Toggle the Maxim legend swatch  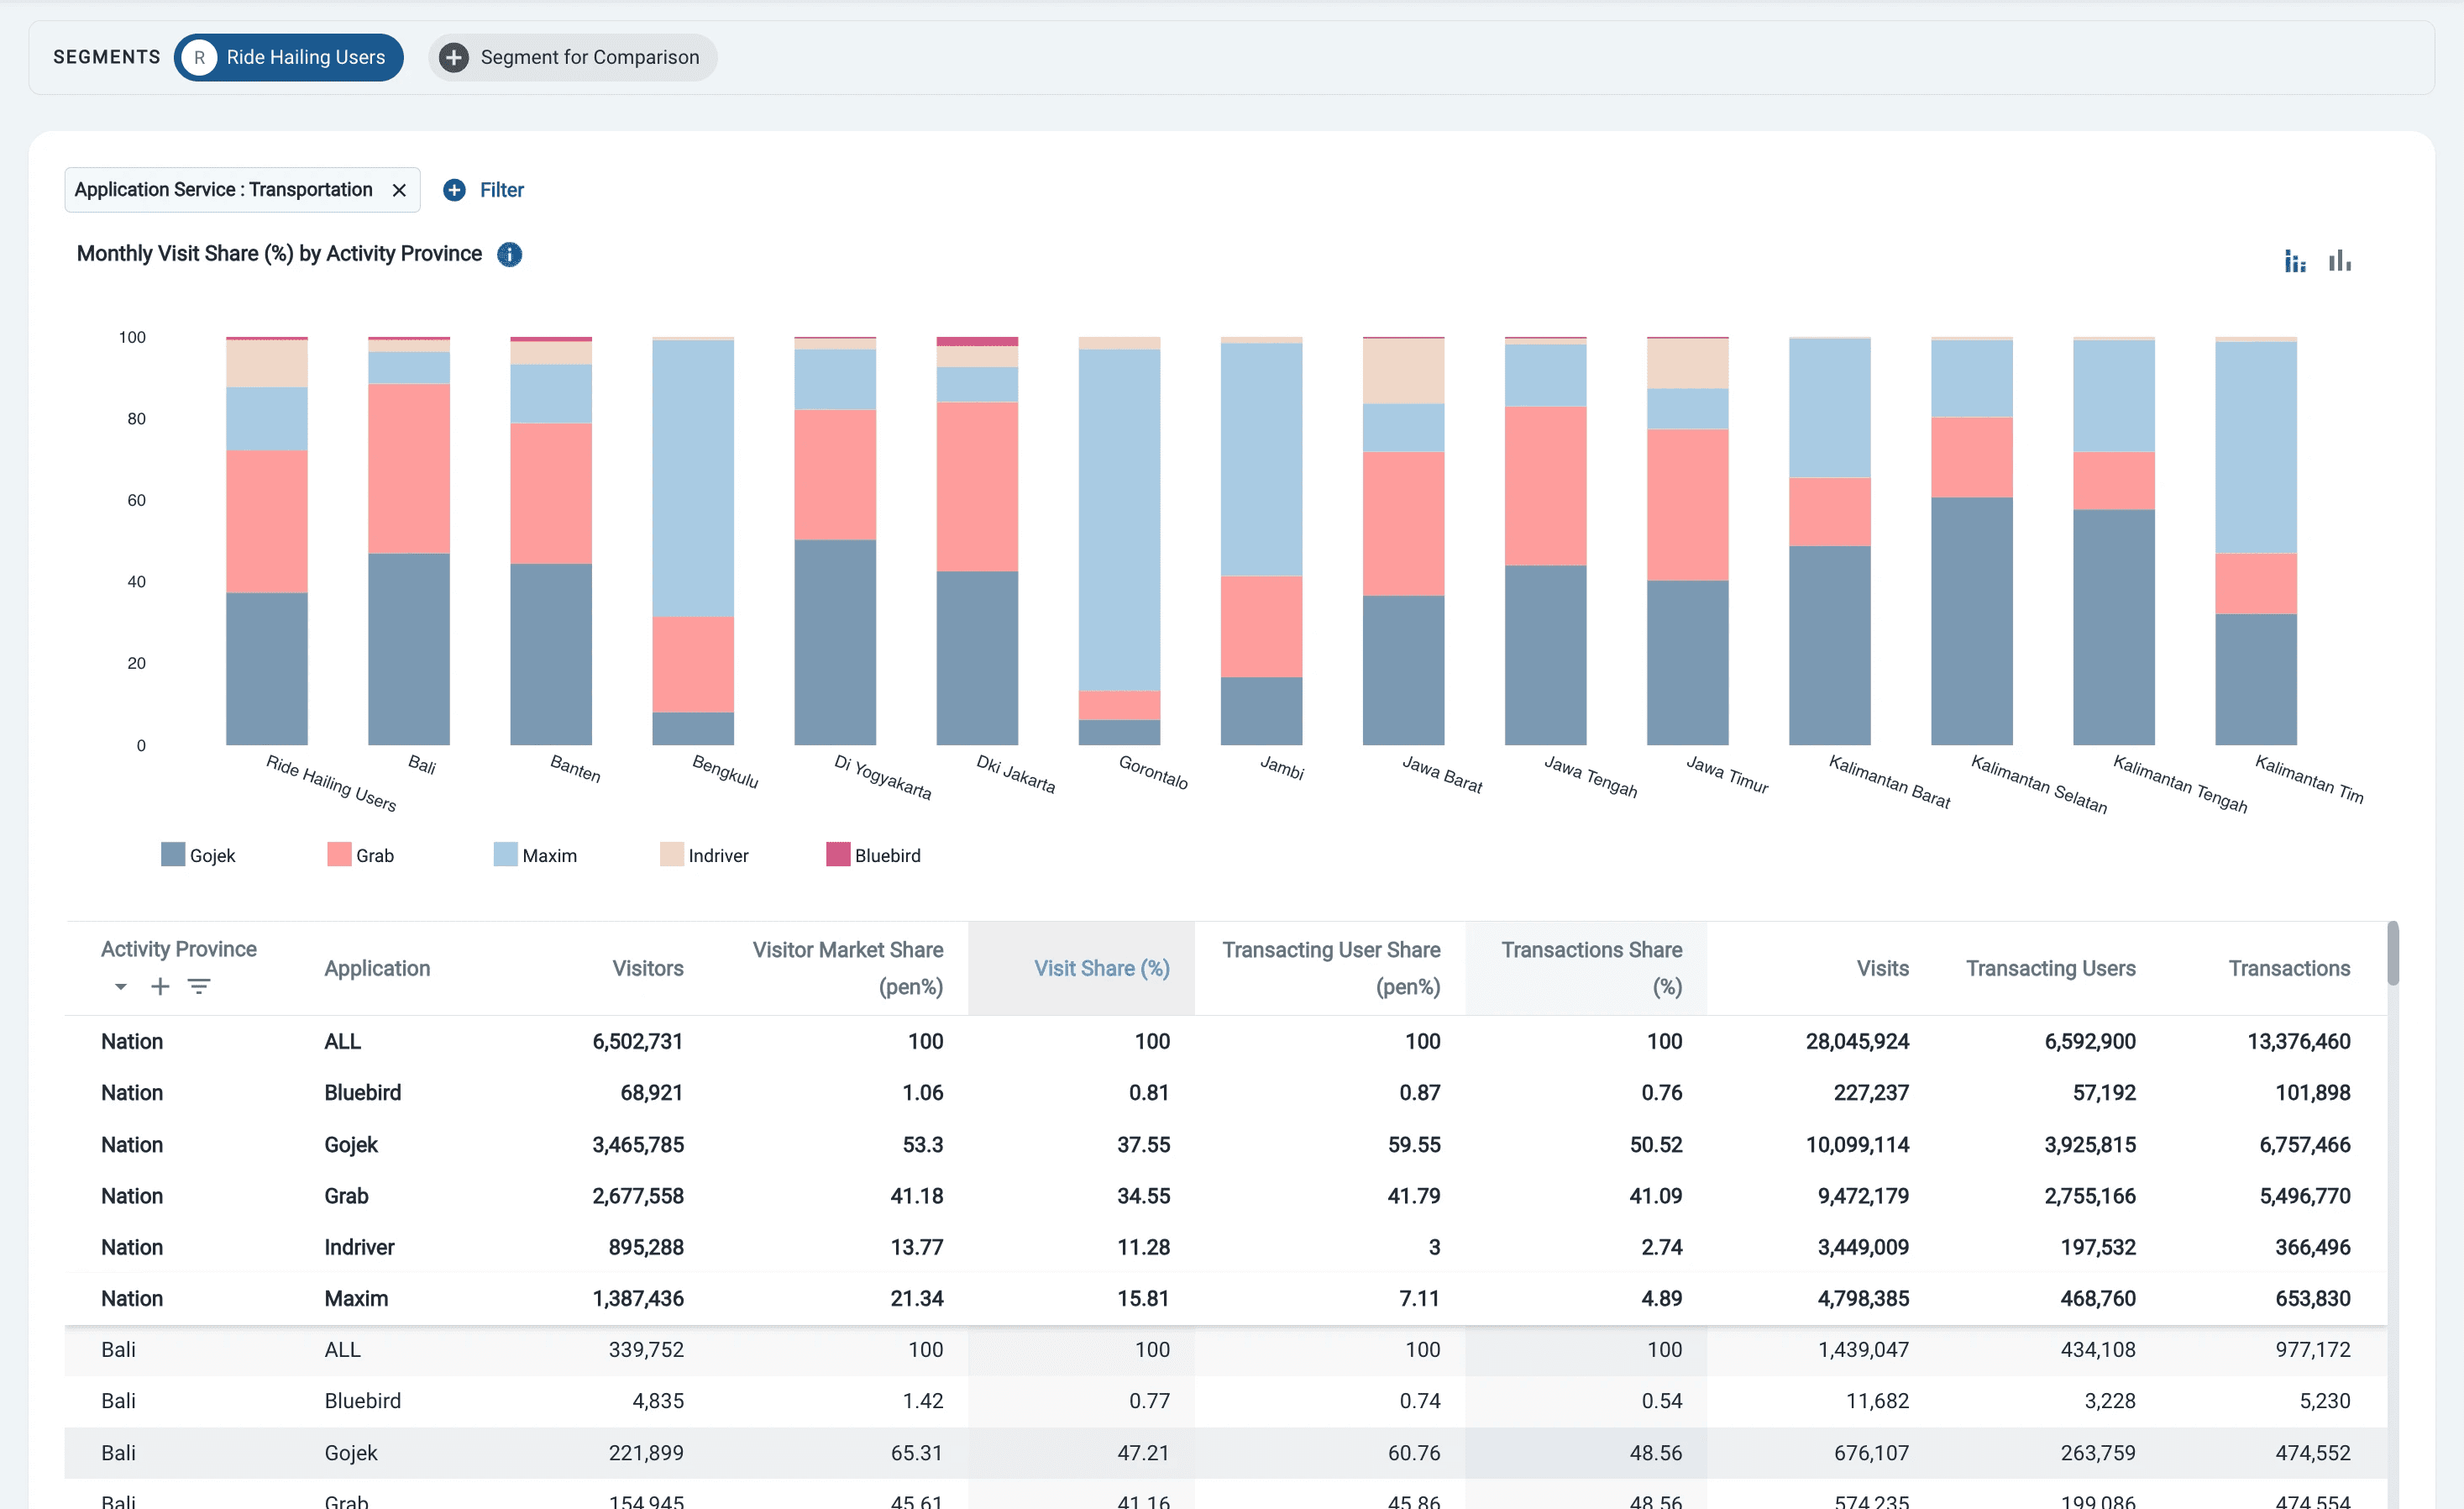(505, 854)
